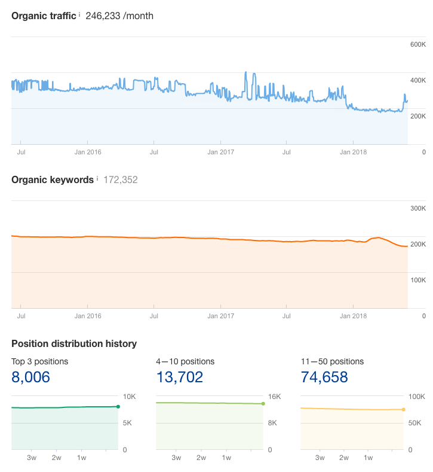The height and width of the screenshot is (472, 433).
Task: Click the 1w label under 11—50 chart
Action: click(x=368, y=458)
